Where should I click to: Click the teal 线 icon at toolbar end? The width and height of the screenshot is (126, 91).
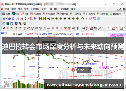pos(99,19)
